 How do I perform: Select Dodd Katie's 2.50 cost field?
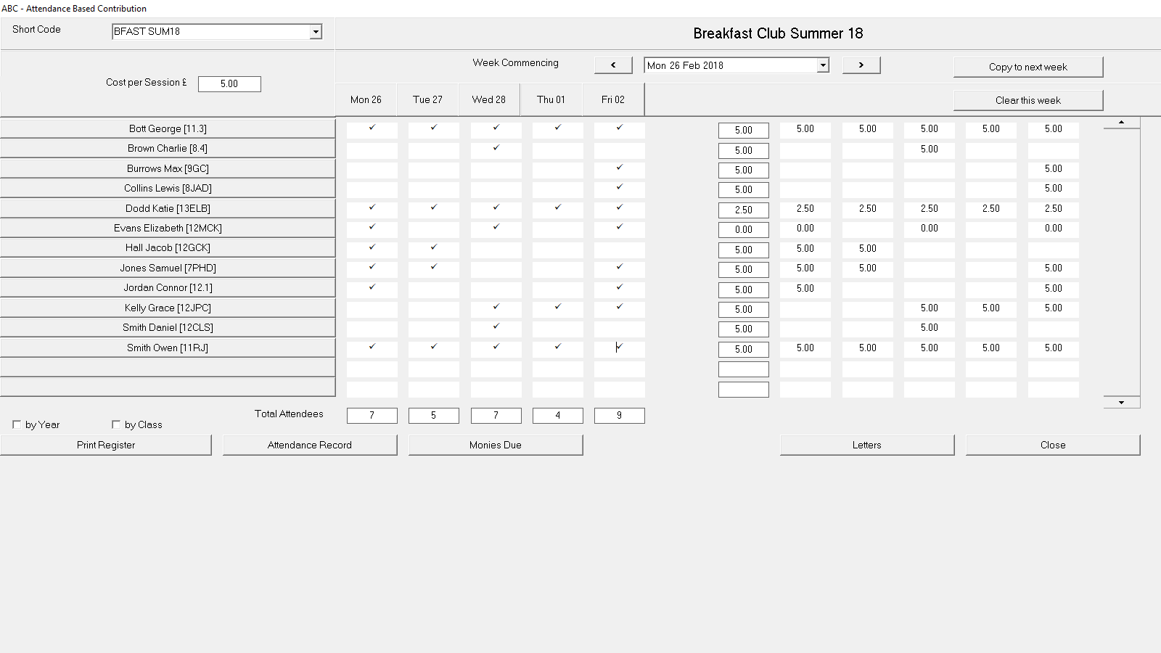(744, 210)
